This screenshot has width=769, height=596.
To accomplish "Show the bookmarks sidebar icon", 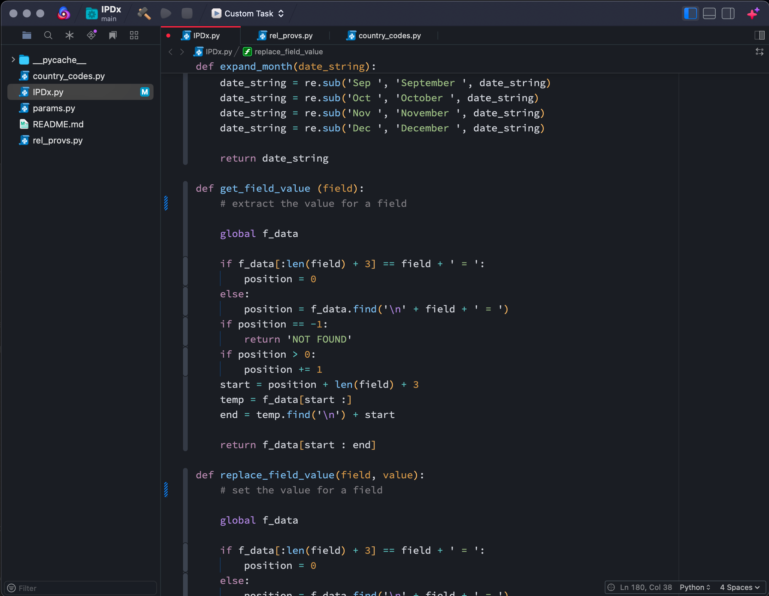I will pyautogui.click(x=113, y=35).
